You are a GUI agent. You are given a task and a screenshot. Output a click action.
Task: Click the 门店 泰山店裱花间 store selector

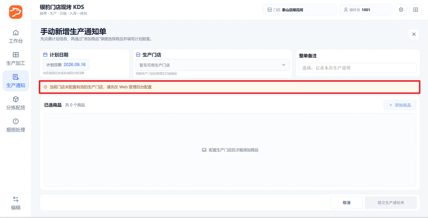tap(300, 10)
